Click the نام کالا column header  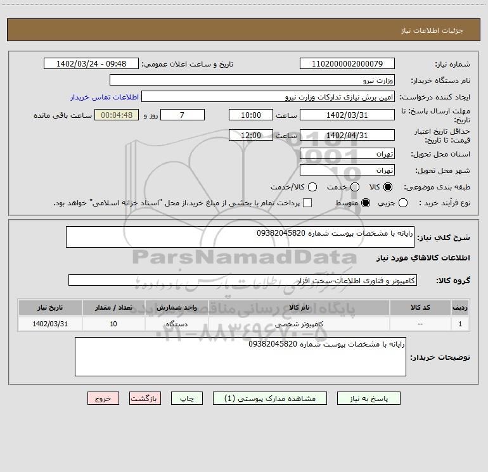point(299,307)
